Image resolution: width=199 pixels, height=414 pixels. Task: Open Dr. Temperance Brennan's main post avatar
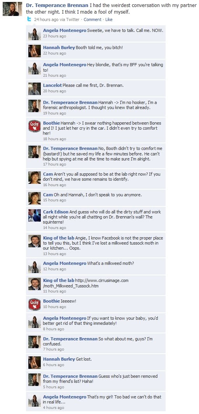(x=12, y=9)
